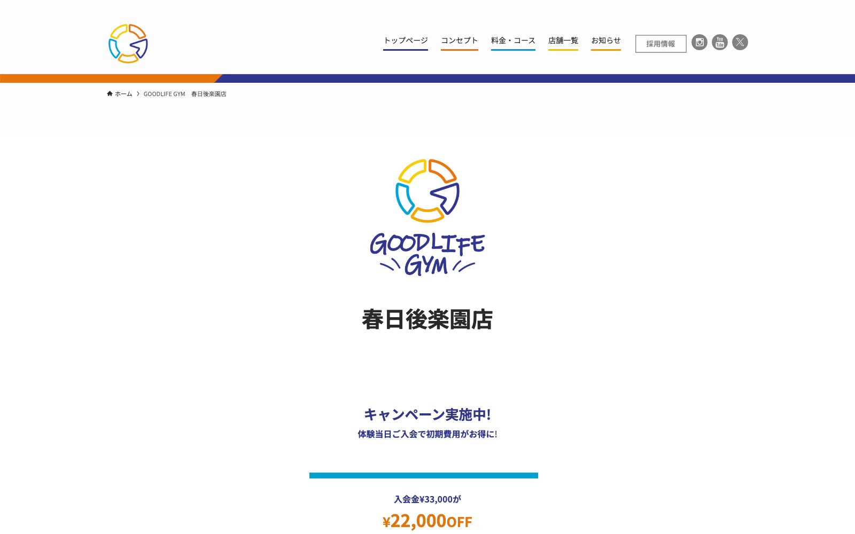Open the Instagram icon link
Screen dimensions: 855x534
[699, 42]
